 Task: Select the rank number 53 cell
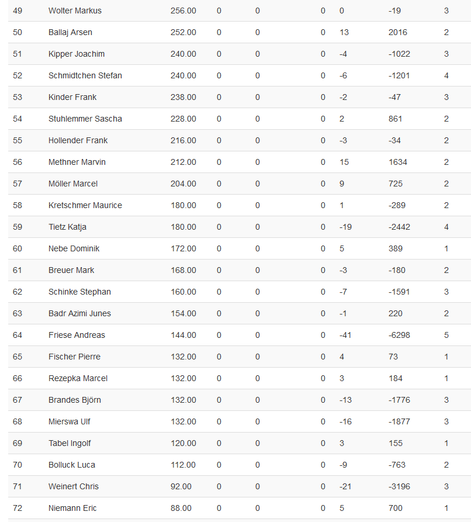(x=18, y=97)
